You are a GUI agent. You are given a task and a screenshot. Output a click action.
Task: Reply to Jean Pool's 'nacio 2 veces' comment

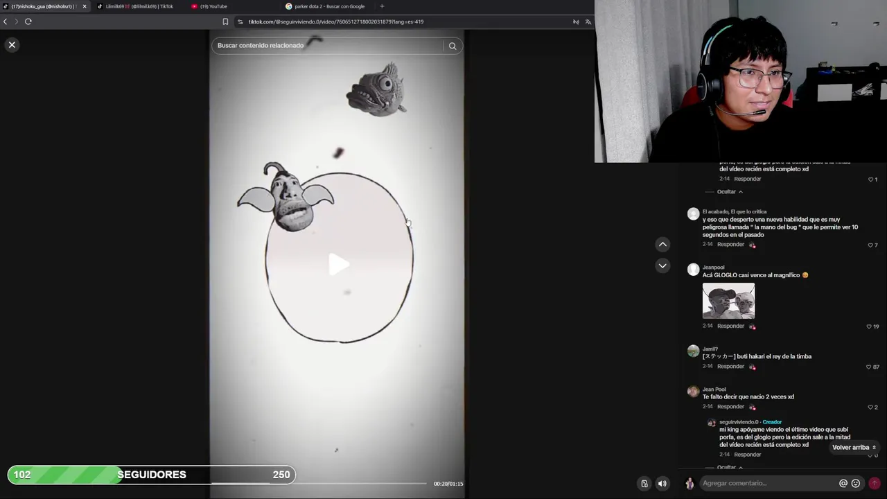(x=730, y=407)
